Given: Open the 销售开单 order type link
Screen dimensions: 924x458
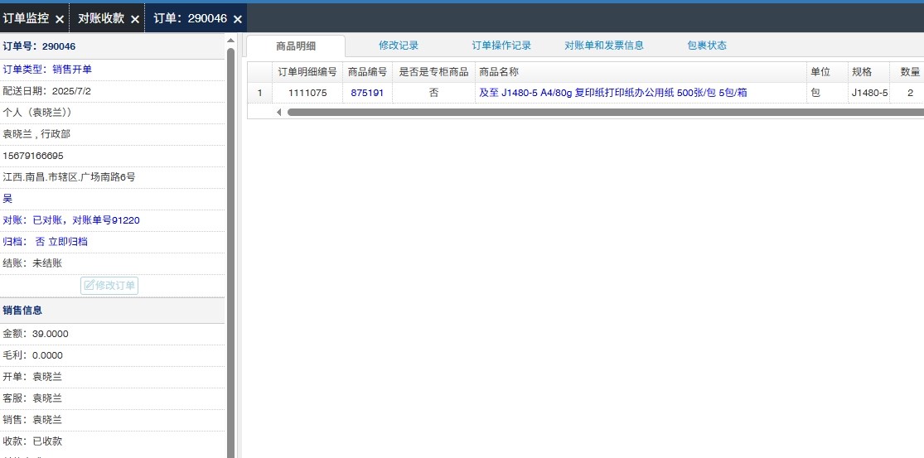Looking at the screenshot, I should tap(72, 70).
